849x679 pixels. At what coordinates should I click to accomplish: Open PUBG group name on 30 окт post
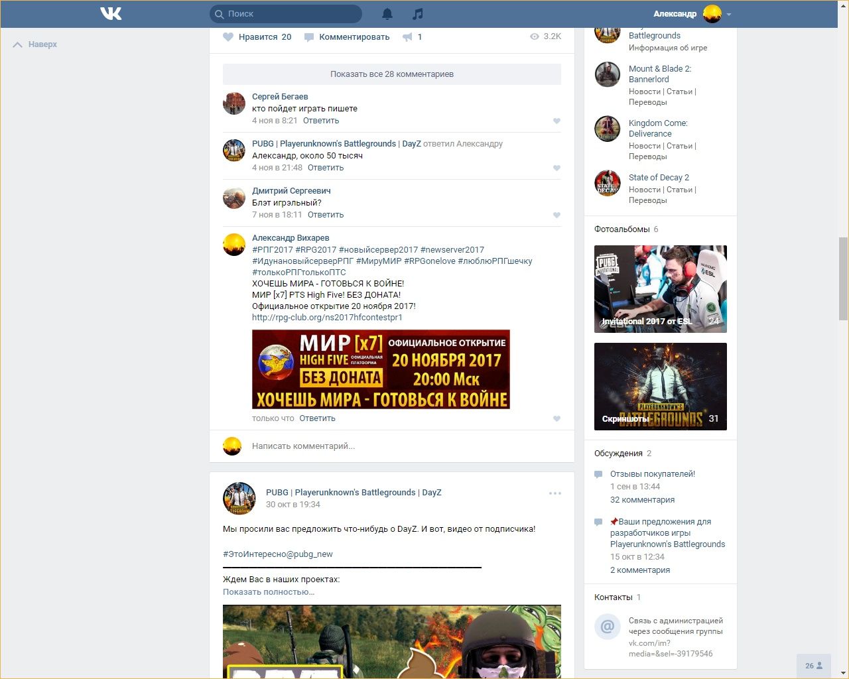354,493
